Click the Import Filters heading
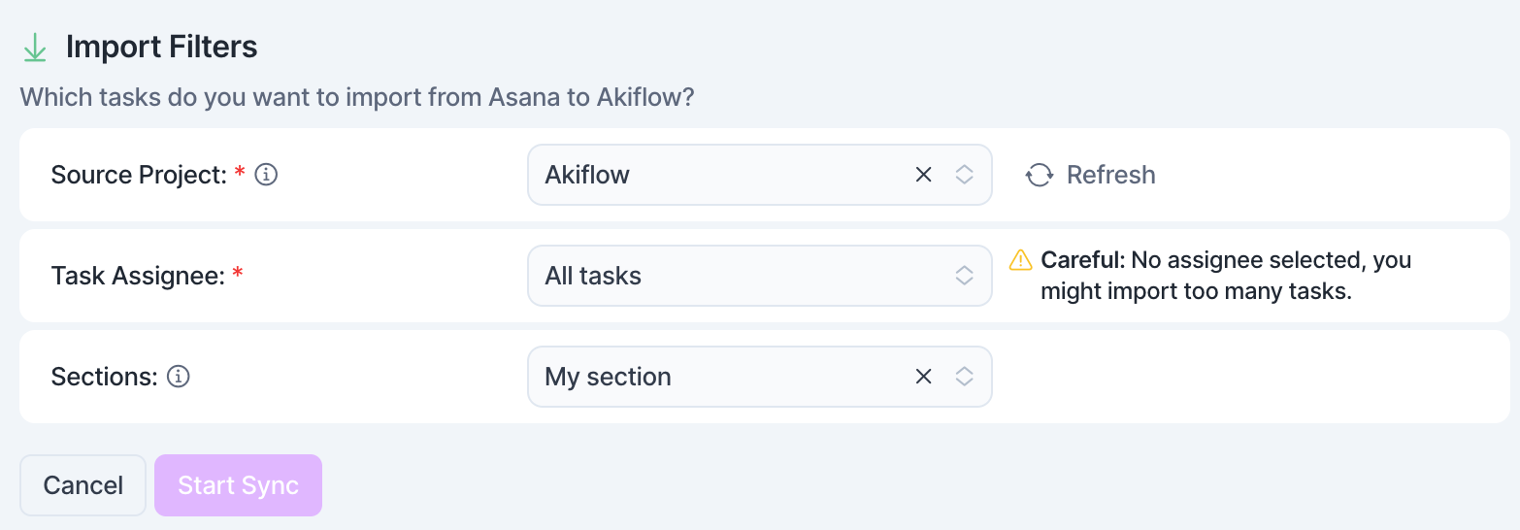The image size is (1520, 530). point(162,47)
